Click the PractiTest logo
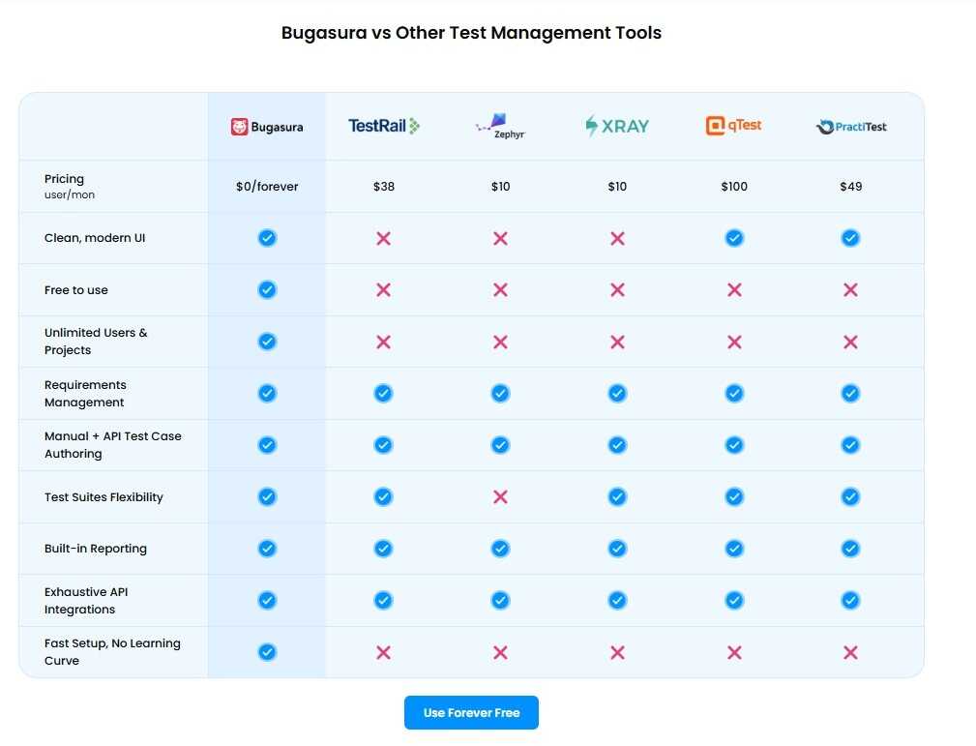Screen dimensions: 976x746 [851, 127]
